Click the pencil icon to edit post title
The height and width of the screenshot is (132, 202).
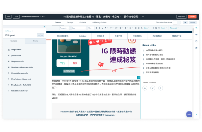(143, 16)
